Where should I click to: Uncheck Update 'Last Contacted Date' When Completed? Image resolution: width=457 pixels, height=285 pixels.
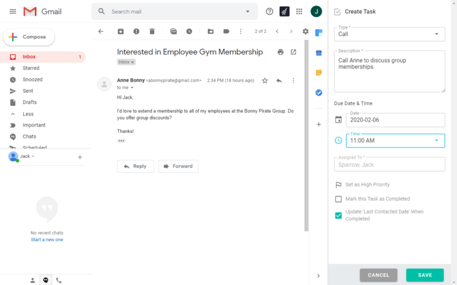pos(339,215)
